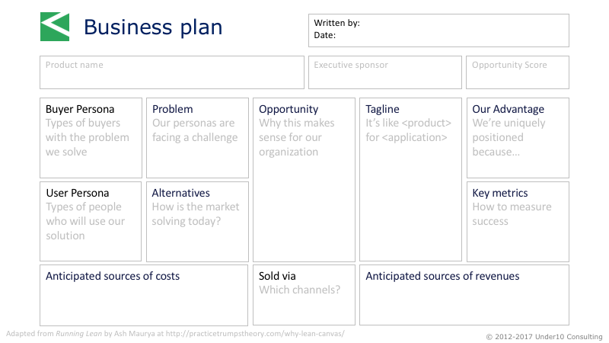Image resolution: width=609 pixels, height=343 pixels.
Task: Click the green arrow logo icon
Action: pyautogui.click(x=55, y=27)
